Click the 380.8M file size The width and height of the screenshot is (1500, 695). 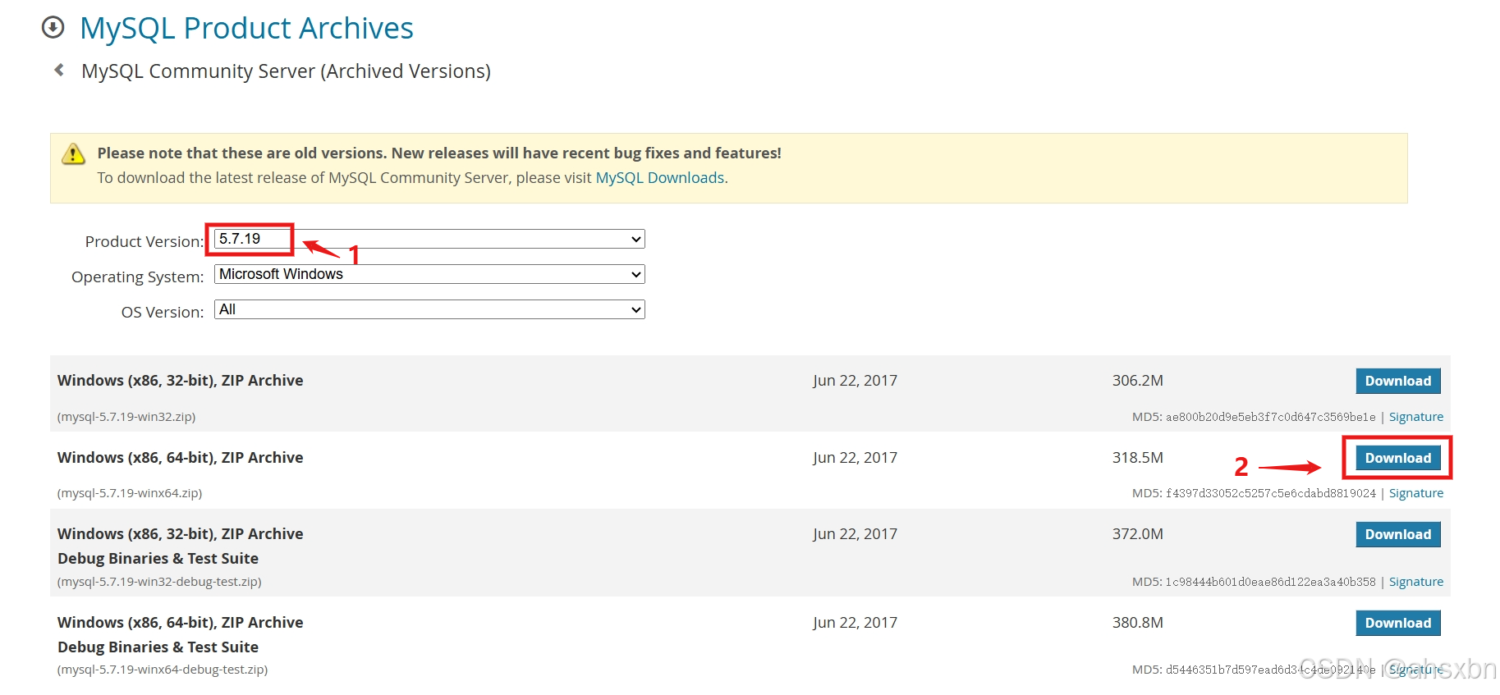(1137, 623)
